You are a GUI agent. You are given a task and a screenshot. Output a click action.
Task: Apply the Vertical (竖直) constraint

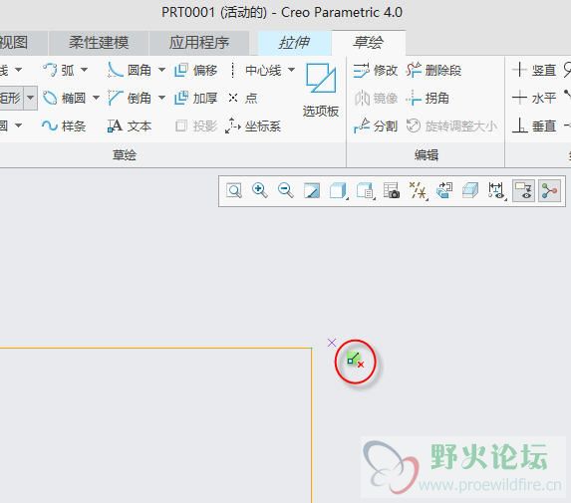[x=534, y=70]
